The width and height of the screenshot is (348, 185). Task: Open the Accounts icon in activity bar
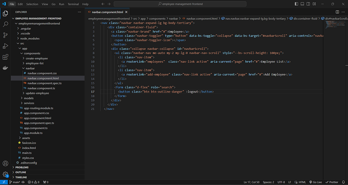pyautogui.click(x=5, y=164)
